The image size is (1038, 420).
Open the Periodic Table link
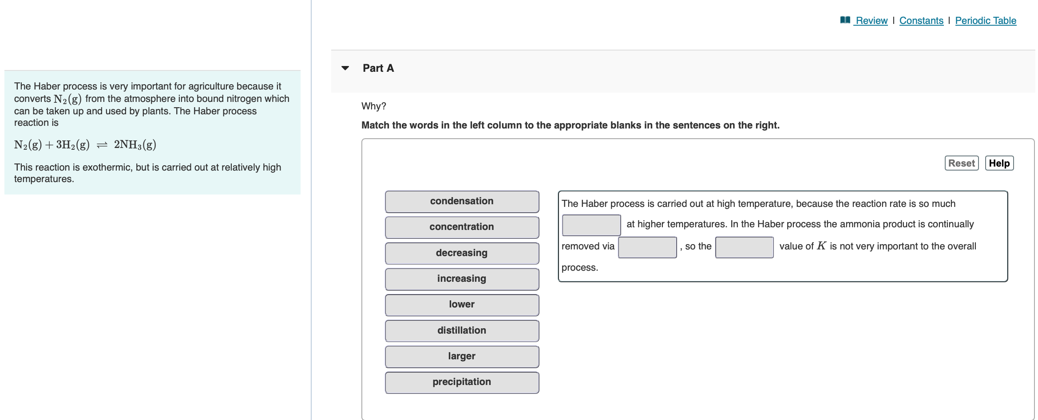(986, 21)
